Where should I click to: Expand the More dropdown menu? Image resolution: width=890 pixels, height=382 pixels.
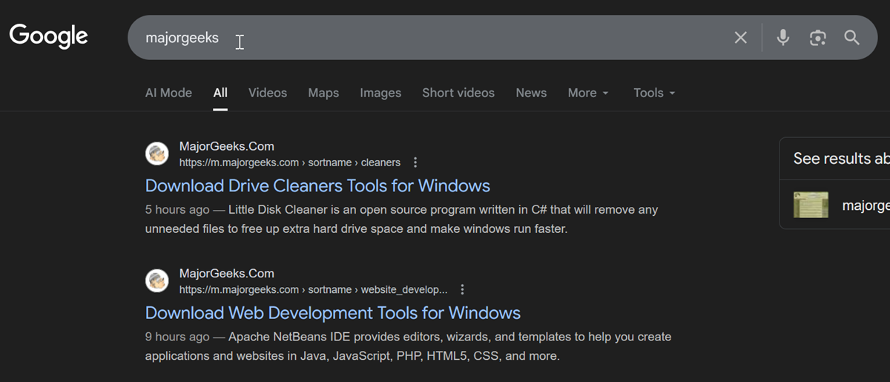(588, 93)
